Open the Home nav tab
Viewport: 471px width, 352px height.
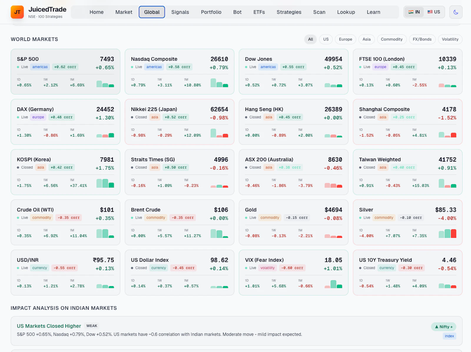click(97, 12)
